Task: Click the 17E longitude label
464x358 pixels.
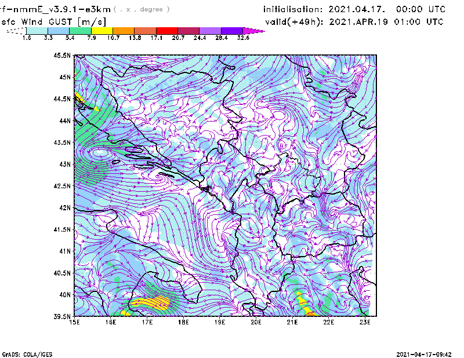Action: 147,322
